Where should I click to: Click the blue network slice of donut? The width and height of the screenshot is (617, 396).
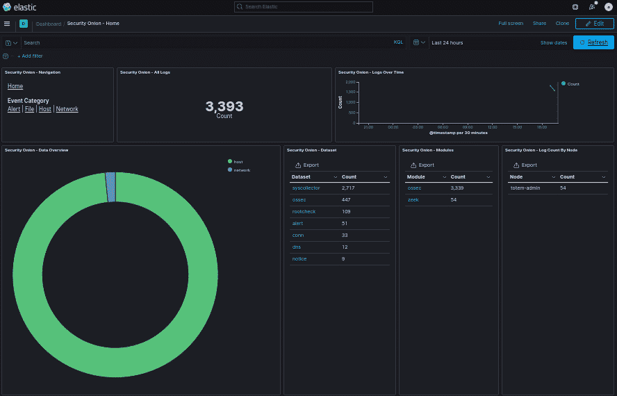tap(111, 188)
